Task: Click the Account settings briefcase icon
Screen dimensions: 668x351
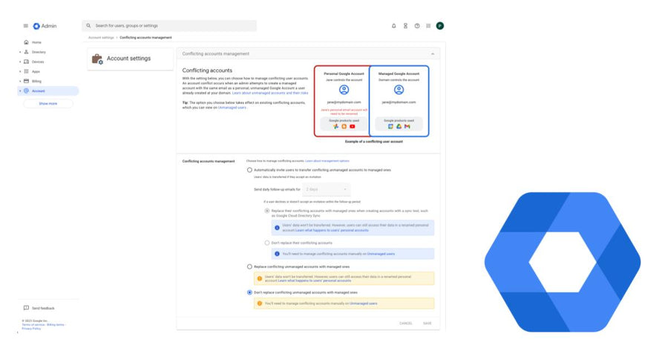Action: pyautogui.click(x=97, y=59)
